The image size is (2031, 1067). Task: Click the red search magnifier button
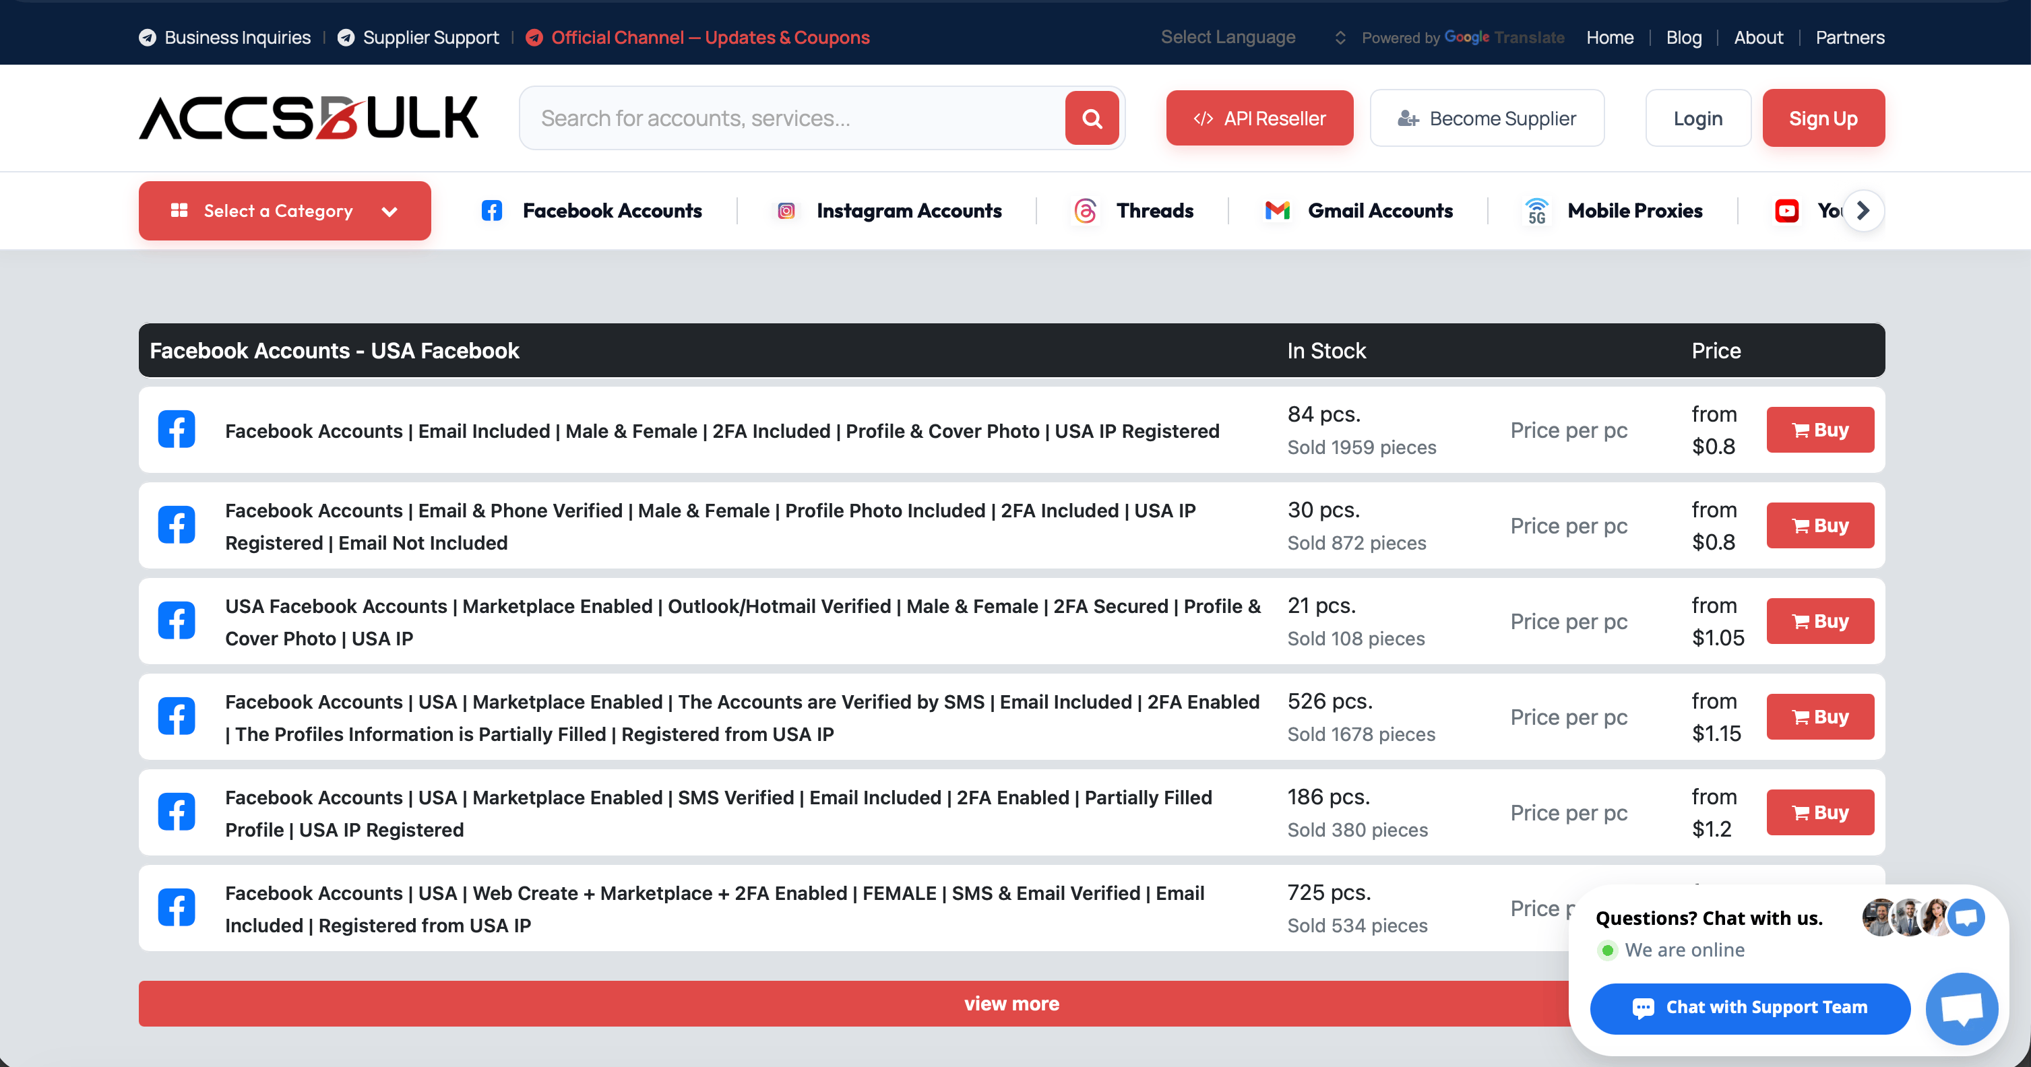(1092, 118)
